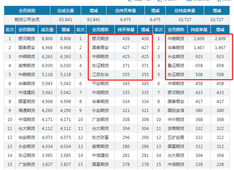Select the 439 value in 持买单量 column
This screenshot has width=234, height=170.
point(126,39)
